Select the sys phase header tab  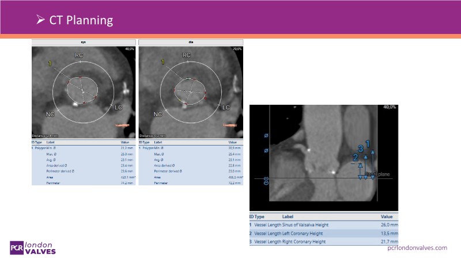click(x=83, y=42)
